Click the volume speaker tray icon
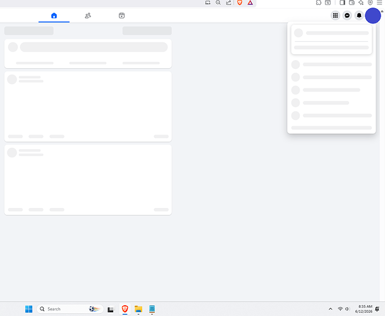The height and width of the screenshot is (316, 385). (x=347, y=309)
